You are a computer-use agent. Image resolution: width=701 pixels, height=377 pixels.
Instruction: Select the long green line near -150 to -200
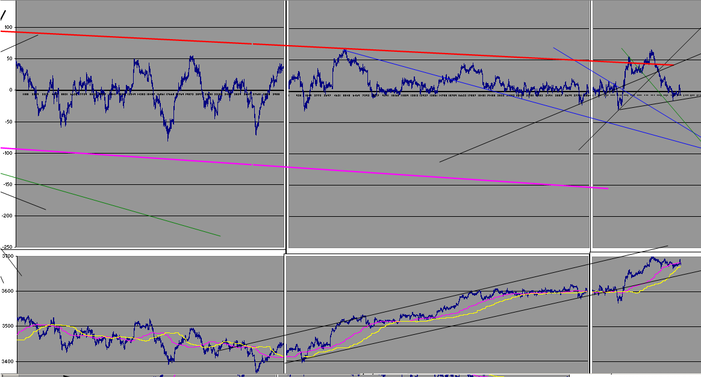pos(110,204)
